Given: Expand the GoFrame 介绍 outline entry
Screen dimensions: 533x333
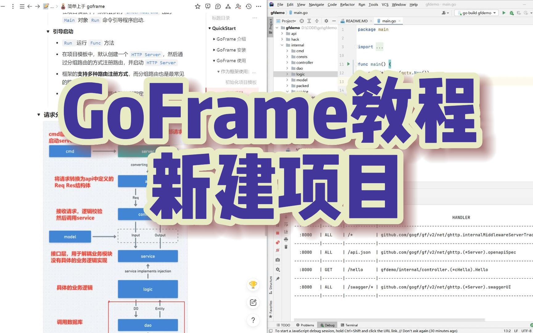Looking at the screenshot, I should [x=214, y=39].
